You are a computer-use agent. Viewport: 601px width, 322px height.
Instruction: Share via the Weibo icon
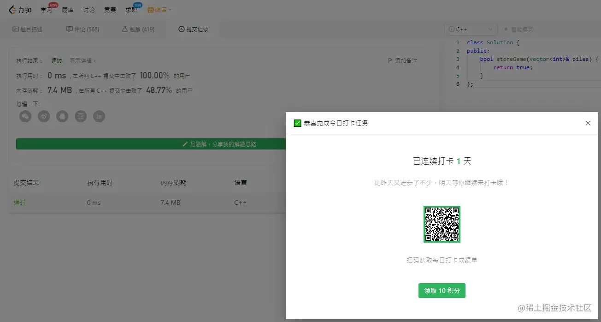point(44,116)
